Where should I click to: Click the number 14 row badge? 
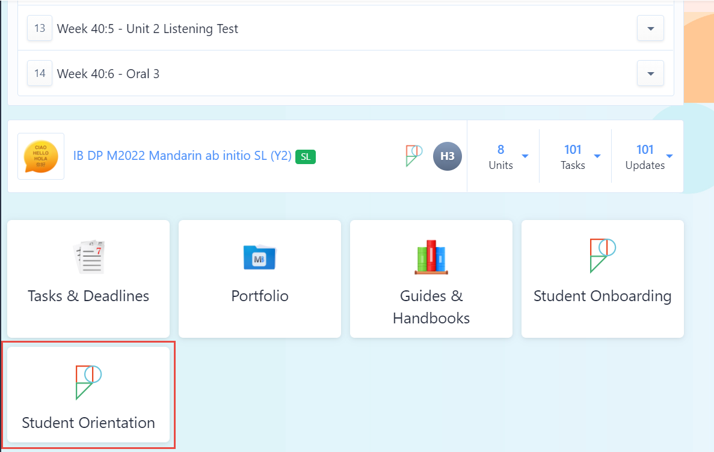click(x=40, y=73)
